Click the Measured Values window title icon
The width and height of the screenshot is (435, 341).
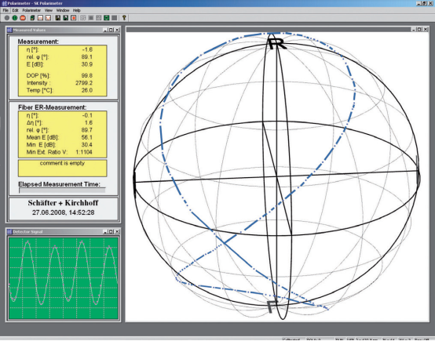click(x=10, y=30)
